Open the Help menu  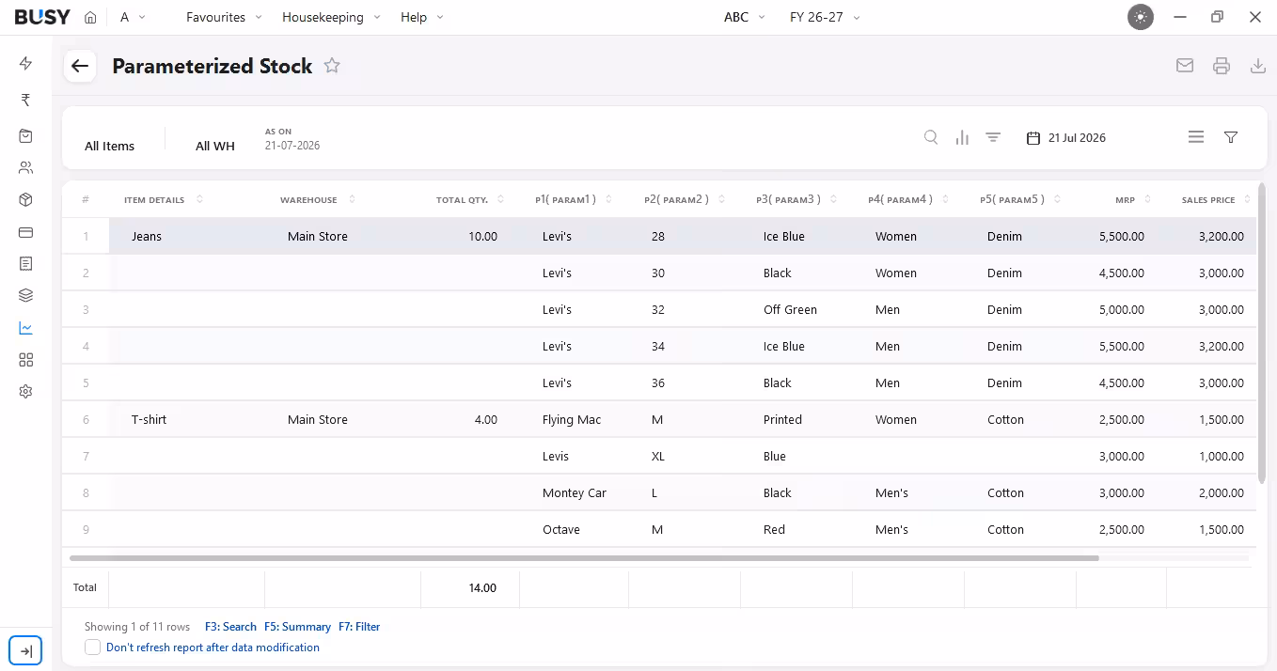click(x=421, y=17)
